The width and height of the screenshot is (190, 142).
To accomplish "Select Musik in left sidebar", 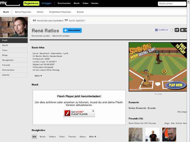I will click(x=14, y=45).
